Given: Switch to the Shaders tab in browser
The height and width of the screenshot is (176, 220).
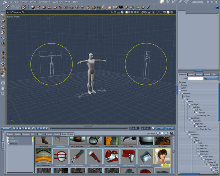Looking at the screenshot, I should (x=25, y=134).
